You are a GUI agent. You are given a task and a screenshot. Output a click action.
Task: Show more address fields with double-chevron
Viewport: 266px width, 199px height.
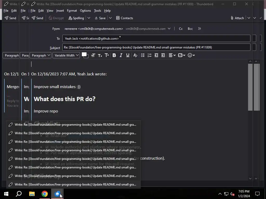[x=199, y=29]
